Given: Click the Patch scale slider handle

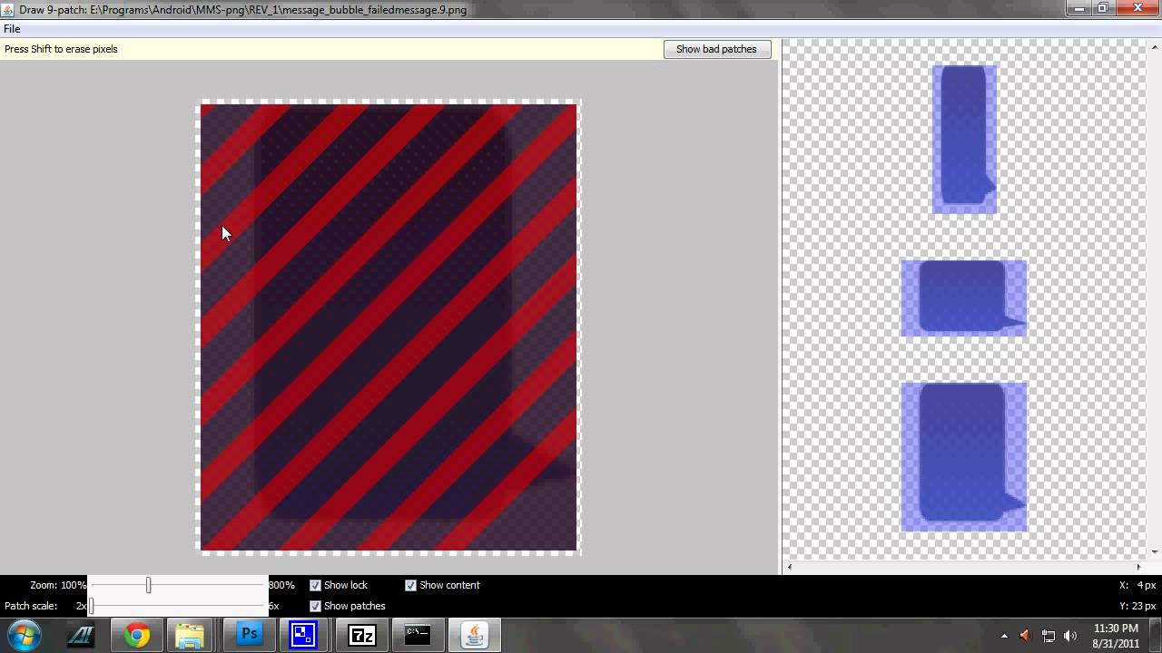Looking at the screenshot, I should (x=91, y=606).
